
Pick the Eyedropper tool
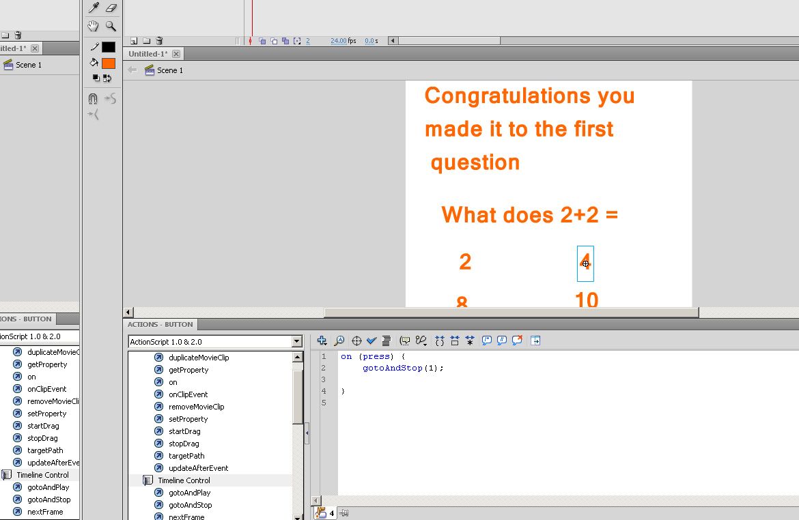click(x=92, y=7)
